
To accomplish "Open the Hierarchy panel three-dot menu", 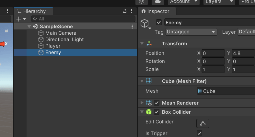I will click(x=132, y=11).
